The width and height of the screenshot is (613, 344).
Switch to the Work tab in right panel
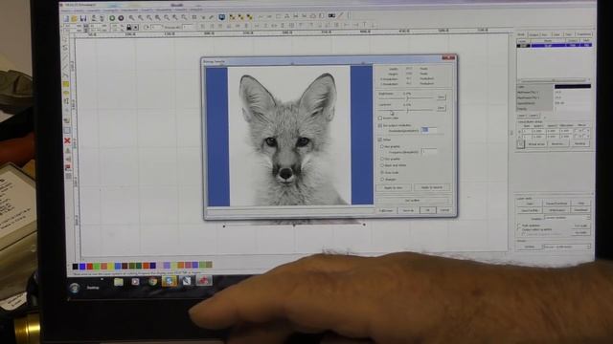pos(521,34)
